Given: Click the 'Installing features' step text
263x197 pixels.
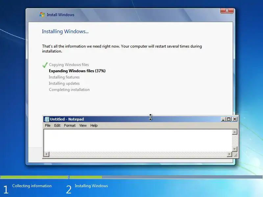Looking at the screenshot, I should (64, 77).
